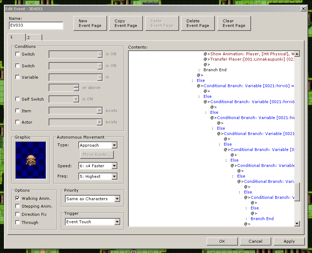This screenshot has height=253, width=312.
Task: Switch to event page tab 2
Action: tap(34, 38)
